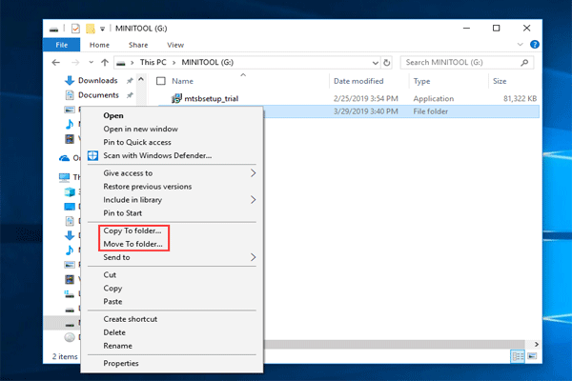Go up one folder level
This screenshot has height=381, width=572.
click(x=105, y=62)
